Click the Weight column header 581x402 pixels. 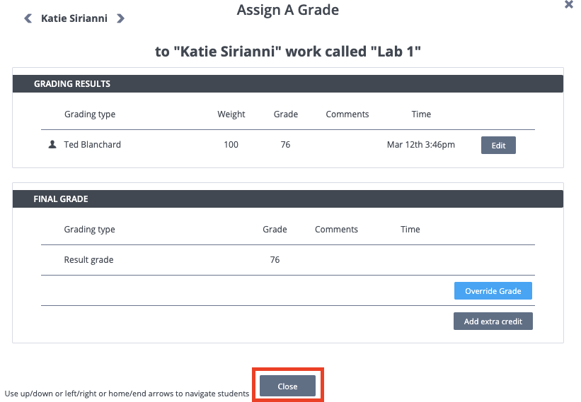click(231, 114)
